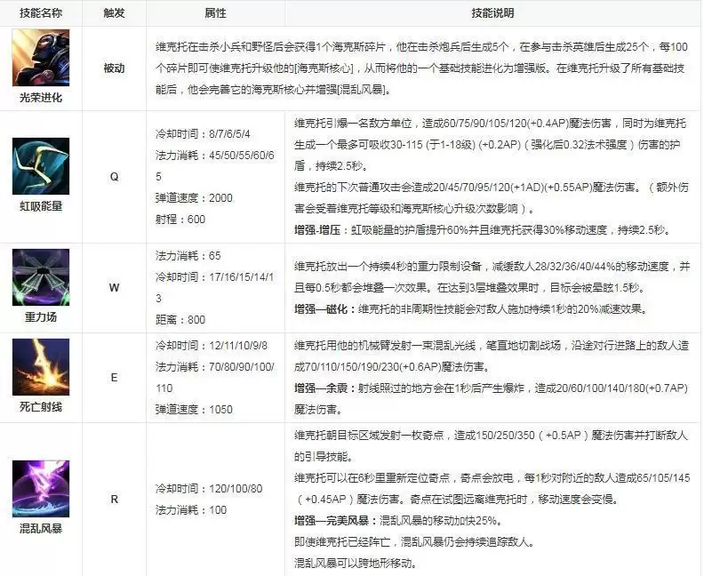
Task: Click the 即使维克托已经阵亡 description line
Action: point(414,542)
